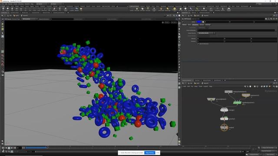Toggle the Add ID Attribute checkbox
This screenshot has width=278, height=156.
click(x=198, y=44)
